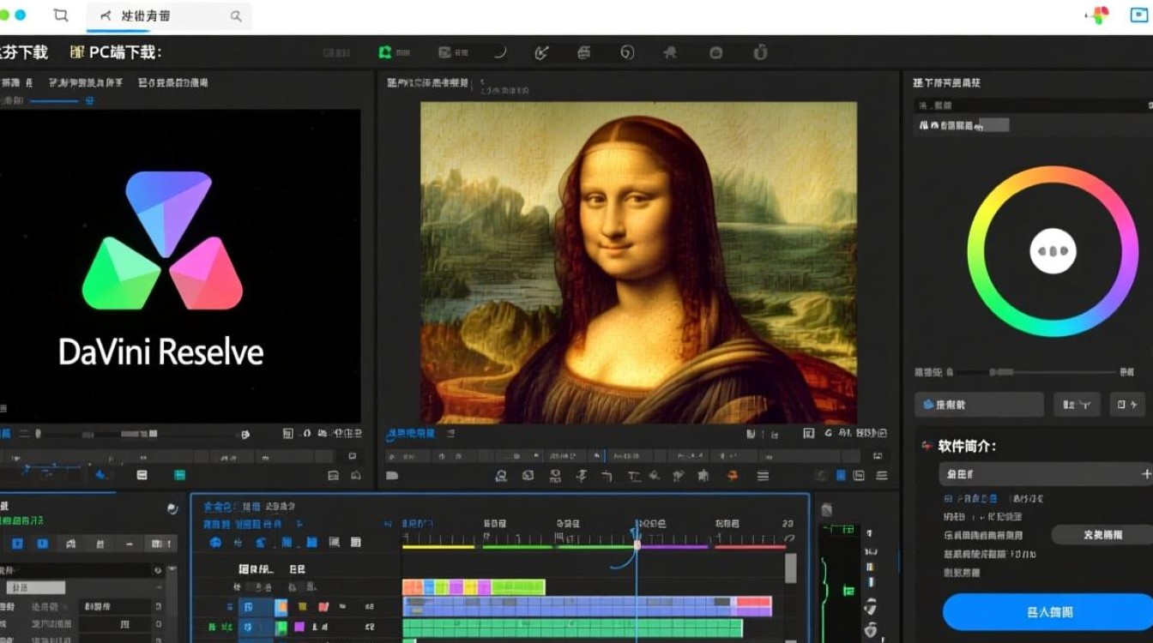Image resolution: width=1153 pixels, height=643 pixels.
Task: Toggle the magenta square on the green track
Action: (x=299, y=628)
